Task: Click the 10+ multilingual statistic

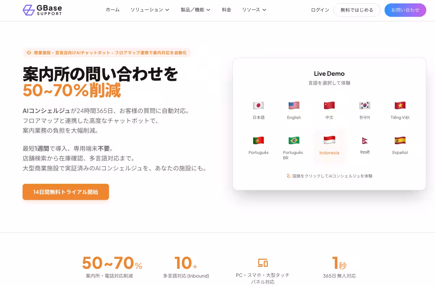Action: [x=186, y=263]
